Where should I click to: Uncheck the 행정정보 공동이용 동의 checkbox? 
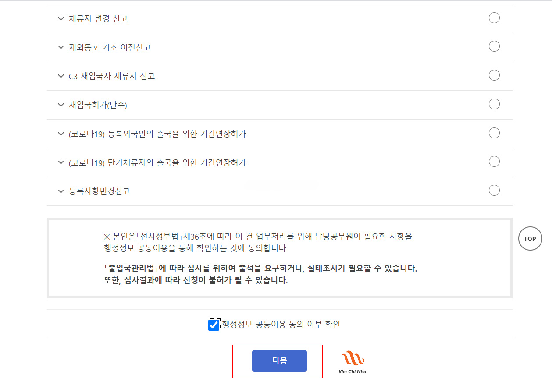214,325
